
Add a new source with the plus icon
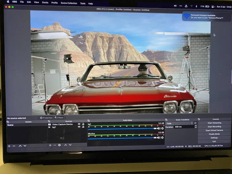point(50,145)
